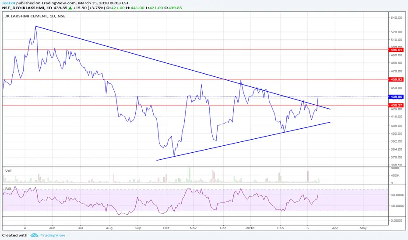The image size is (408, 240).
Task: Select the O:421.00 open value
Action: coord(116,8)
